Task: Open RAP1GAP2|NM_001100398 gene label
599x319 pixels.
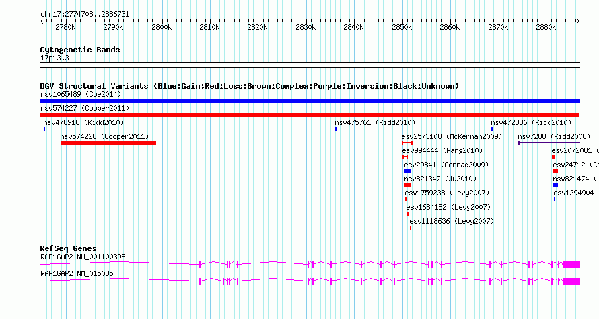Action: pyautogui.click(x=83, y=257)
